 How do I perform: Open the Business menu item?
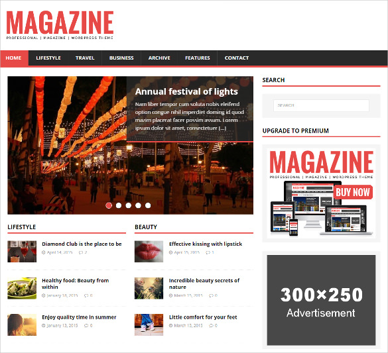121,58
